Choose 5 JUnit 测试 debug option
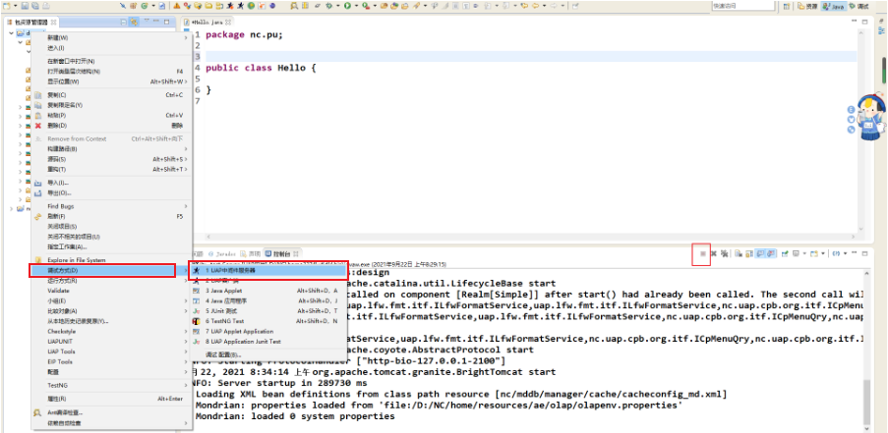The height and width of the screenshot is (433, 888). tap(266, 311)
